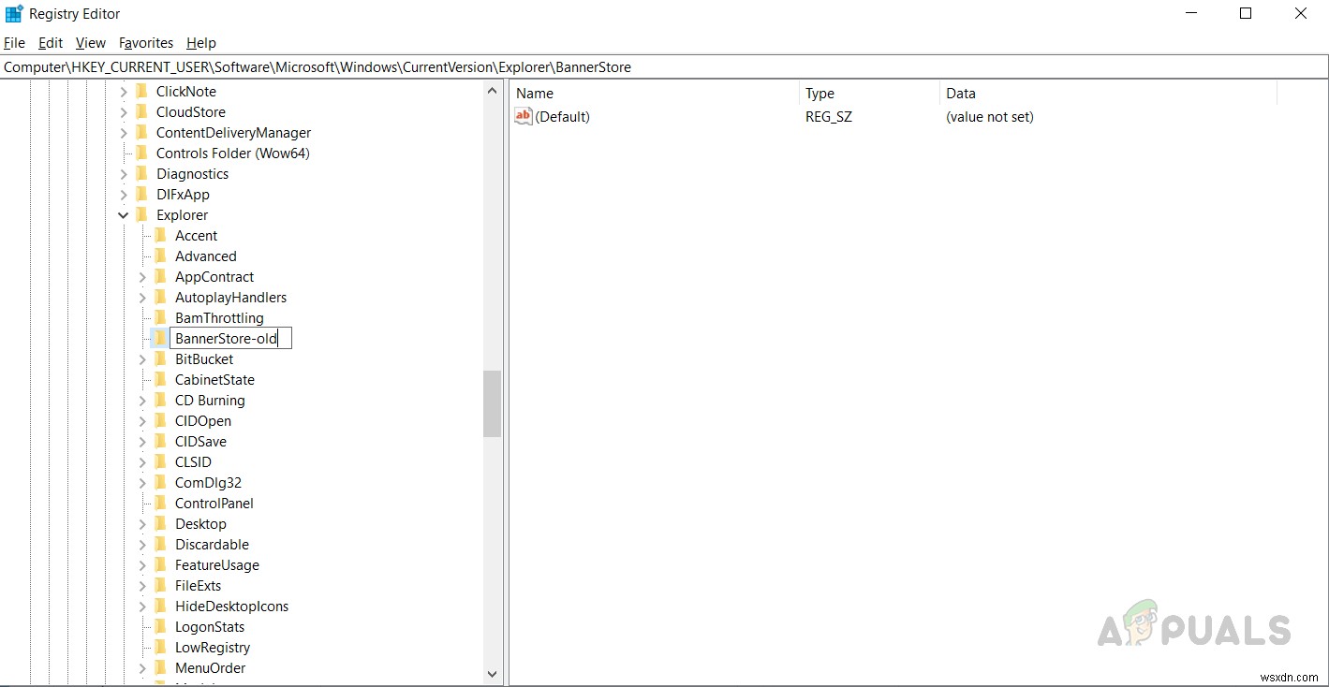Click the tree scrollbar down arrow
The image size is (1329, 687).
pyautogui.click(x=493, y=673)
